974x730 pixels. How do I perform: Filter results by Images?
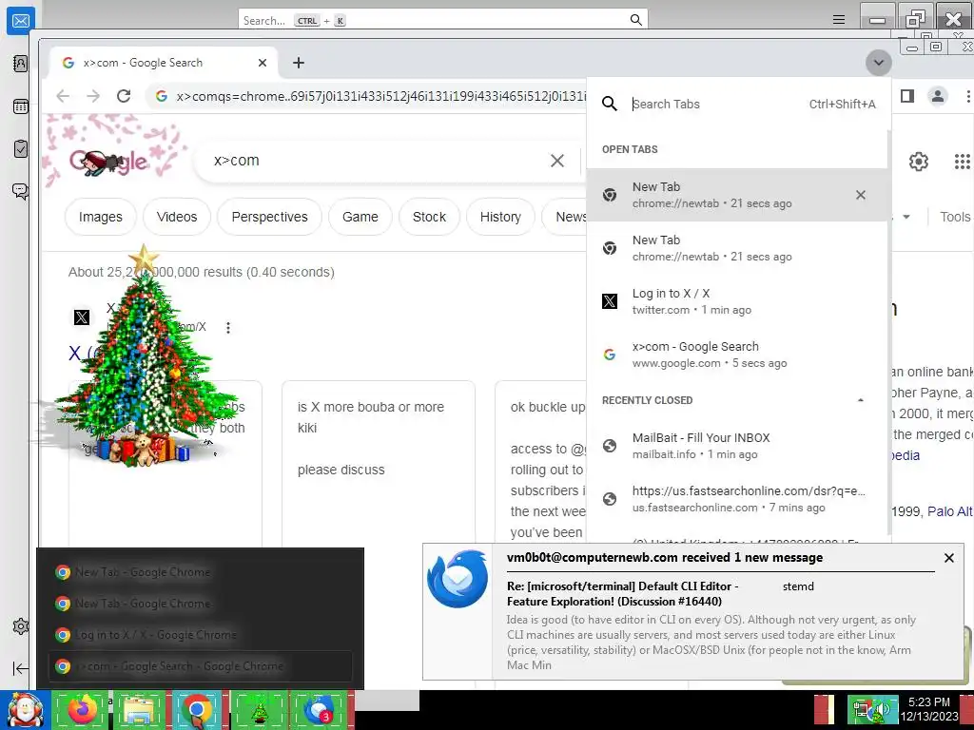(x=101, y=217)
